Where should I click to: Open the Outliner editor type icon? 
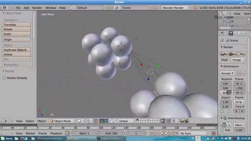[223, 14]
